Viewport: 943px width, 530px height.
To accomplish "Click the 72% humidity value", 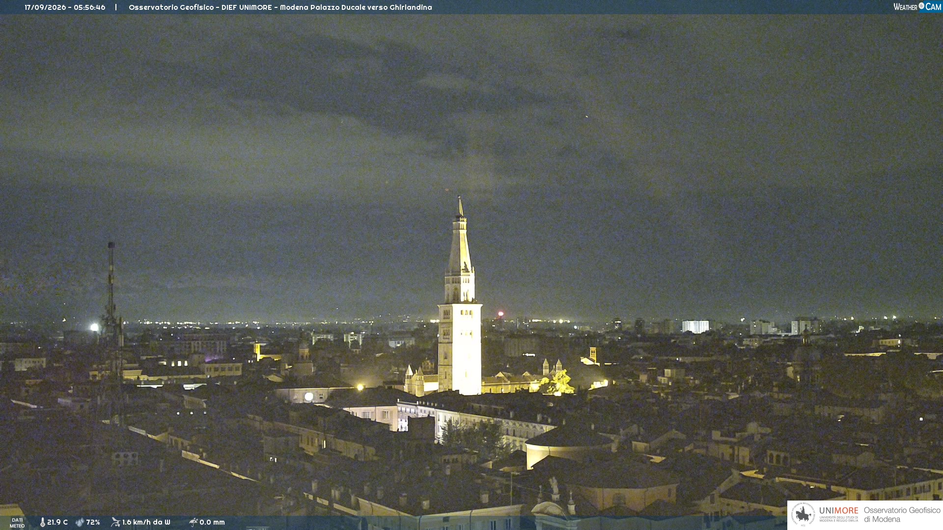I will click(93, 522).
